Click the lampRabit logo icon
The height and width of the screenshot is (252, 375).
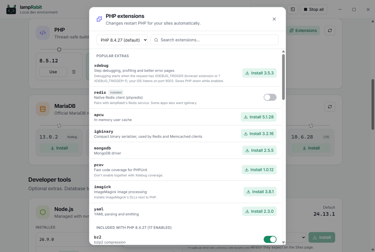11,9
